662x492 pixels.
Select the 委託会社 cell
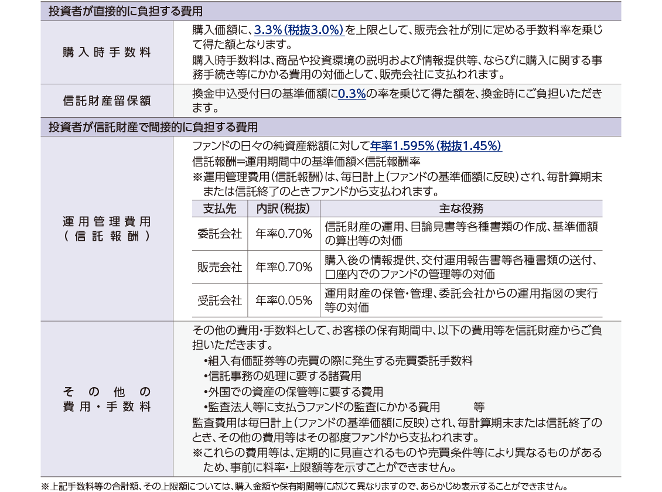point(220,234)
